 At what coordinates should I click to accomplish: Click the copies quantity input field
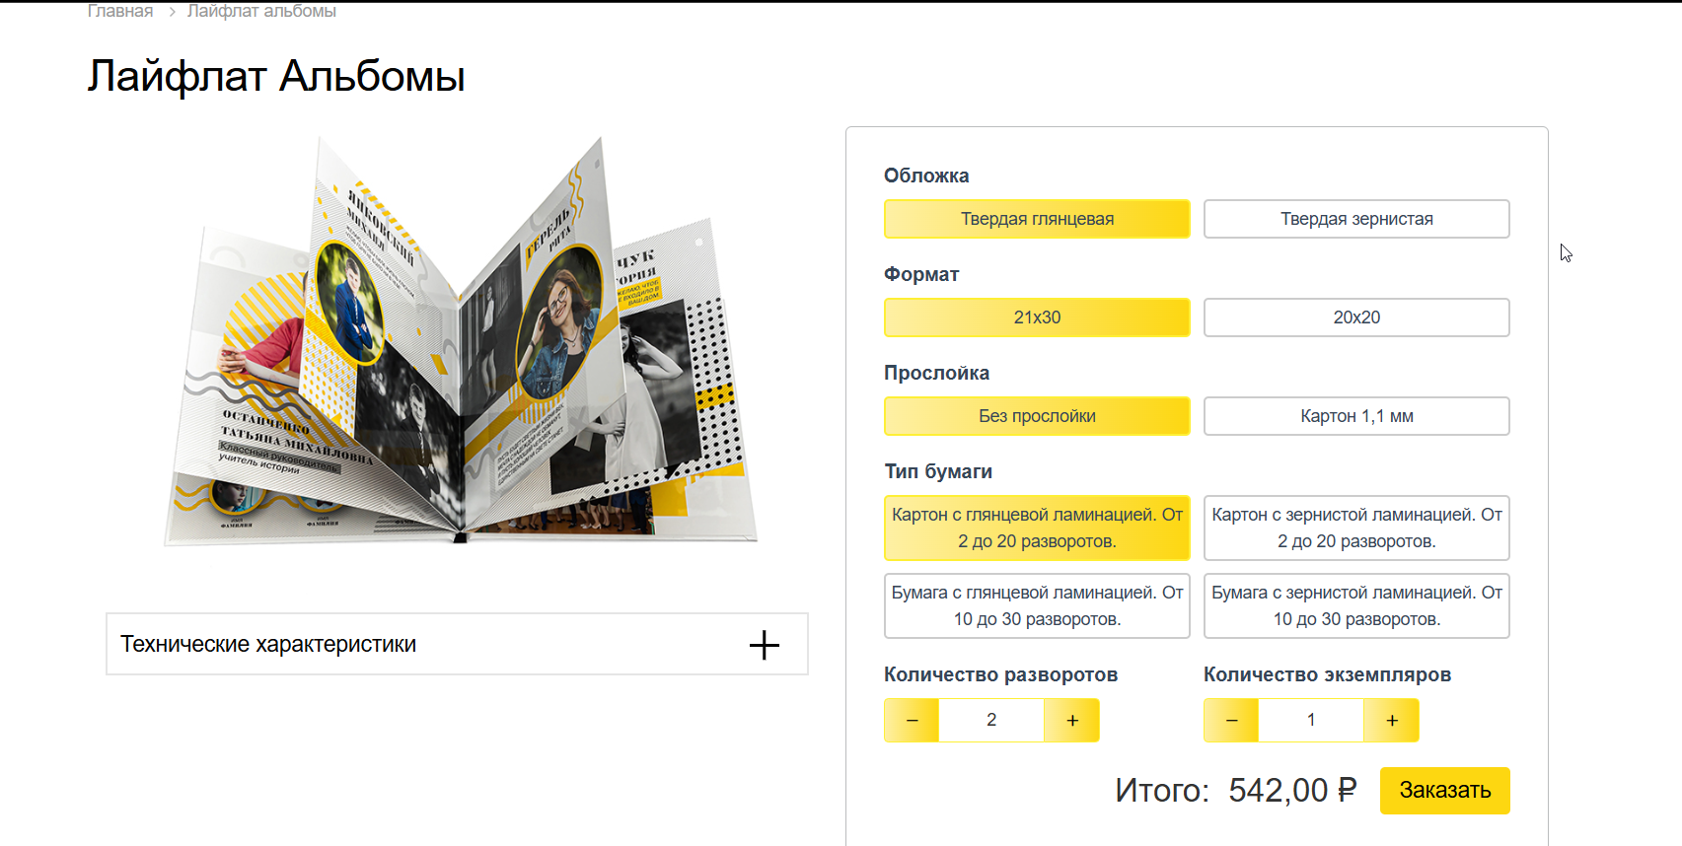click(x=1311, y=720)
